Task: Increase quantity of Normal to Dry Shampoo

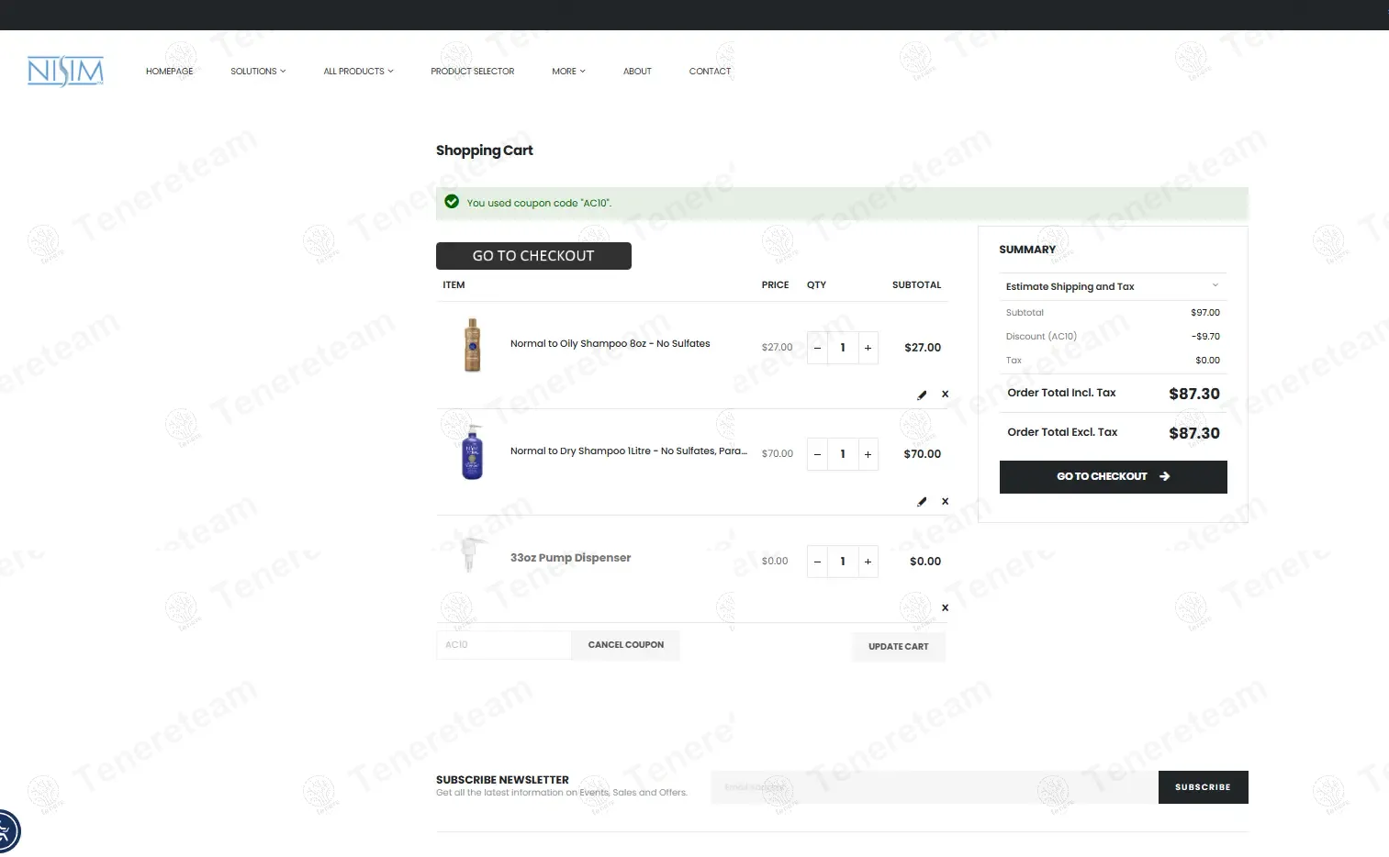Action: coord(868,454)
